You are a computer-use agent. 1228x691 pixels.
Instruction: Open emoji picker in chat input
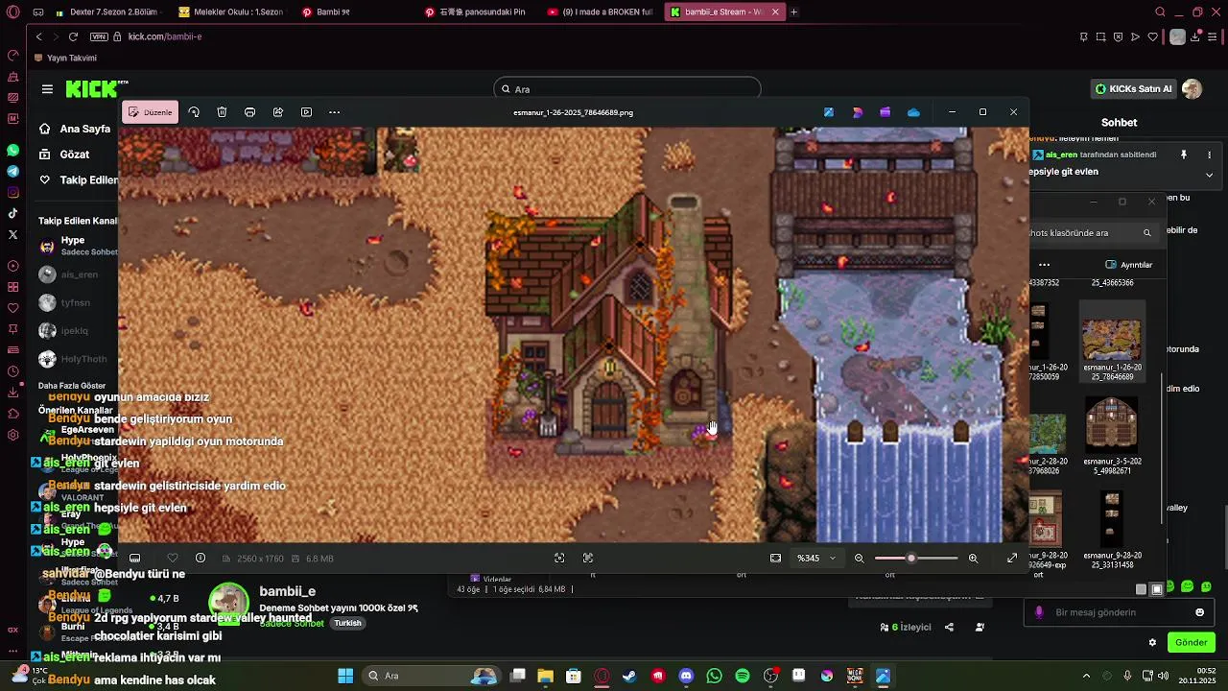coord(1199,612)
